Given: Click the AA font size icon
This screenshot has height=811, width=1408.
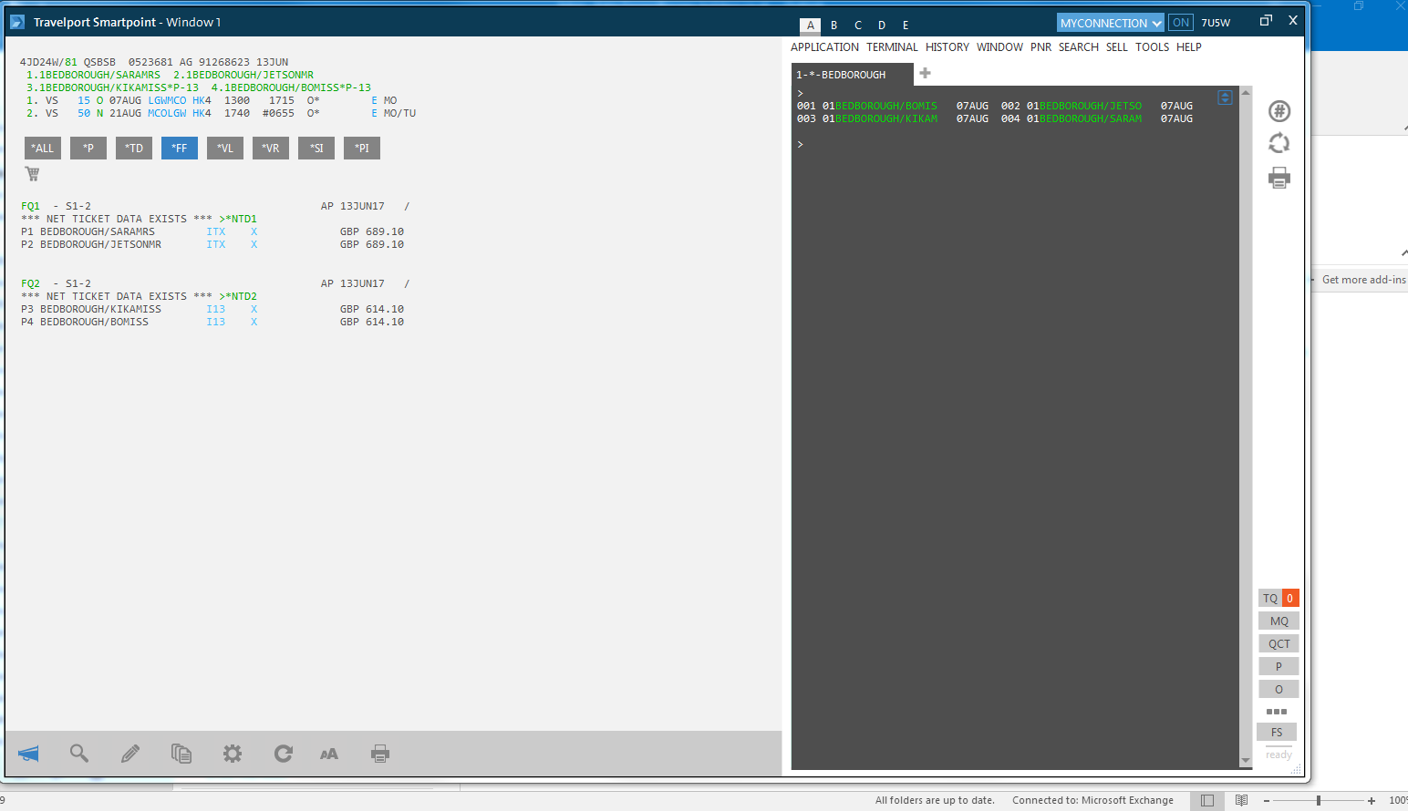Looking at the screenshot, I should click(x=329, y=754).
